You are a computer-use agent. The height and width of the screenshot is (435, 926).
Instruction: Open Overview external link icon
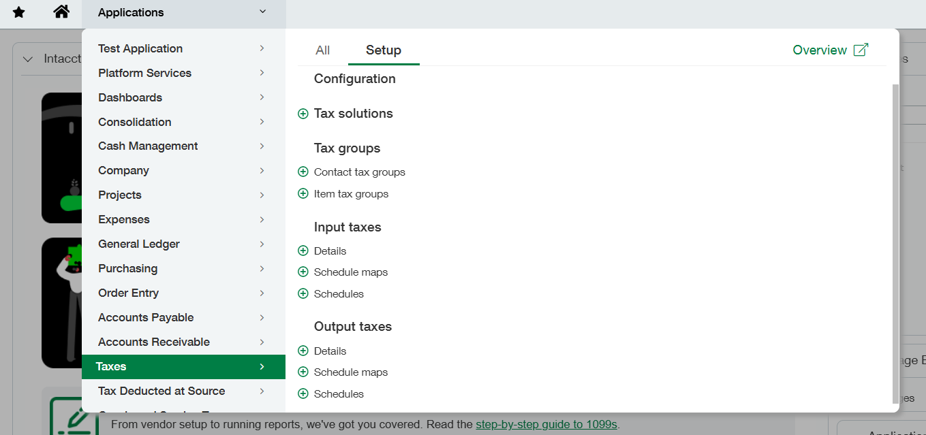[x=861, y=50]
